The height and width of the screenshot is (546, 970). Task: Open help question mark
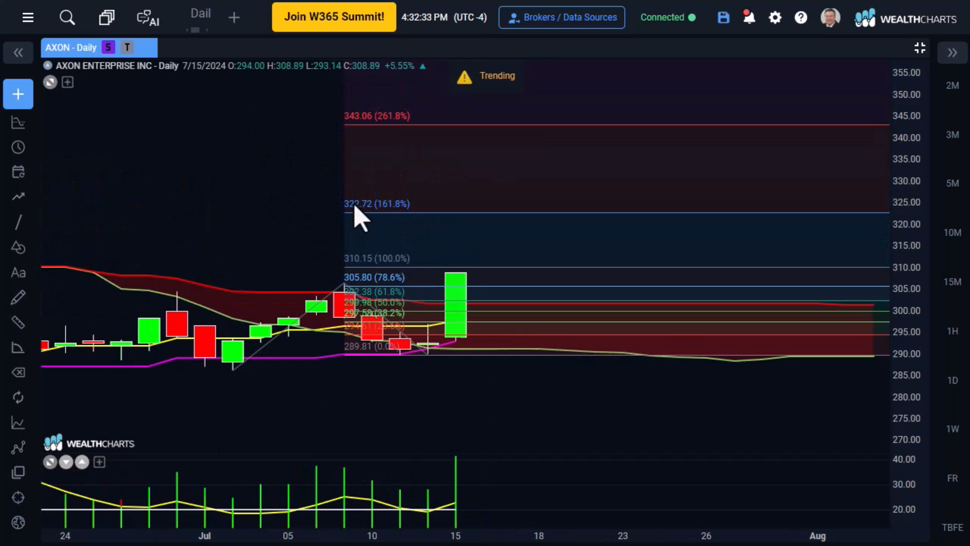coord(801,18)
